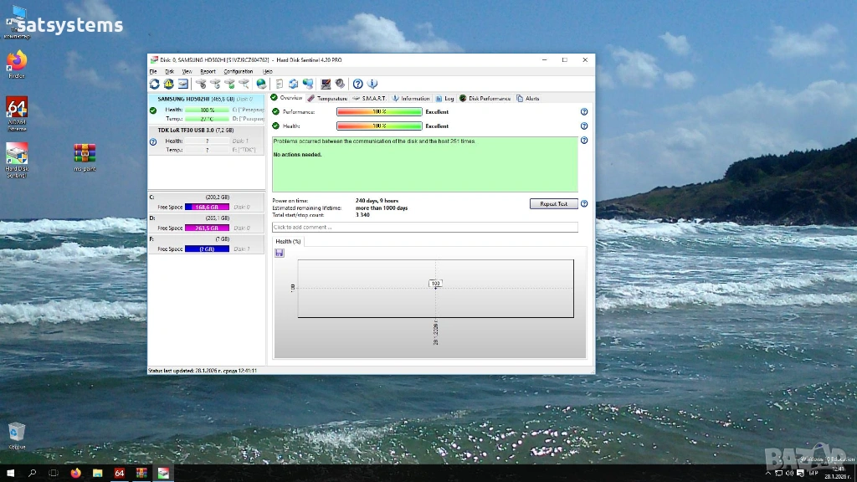
Task: Select the TDK LoR TF30 USB disk
Action: coord(205,131)
